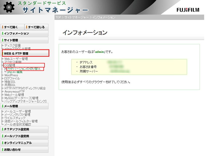Image resolution: width=218 pixels, height=156 pixels.
Task: Open the オンラインマニュアル menu button
Action: click(x=24, y=143)
